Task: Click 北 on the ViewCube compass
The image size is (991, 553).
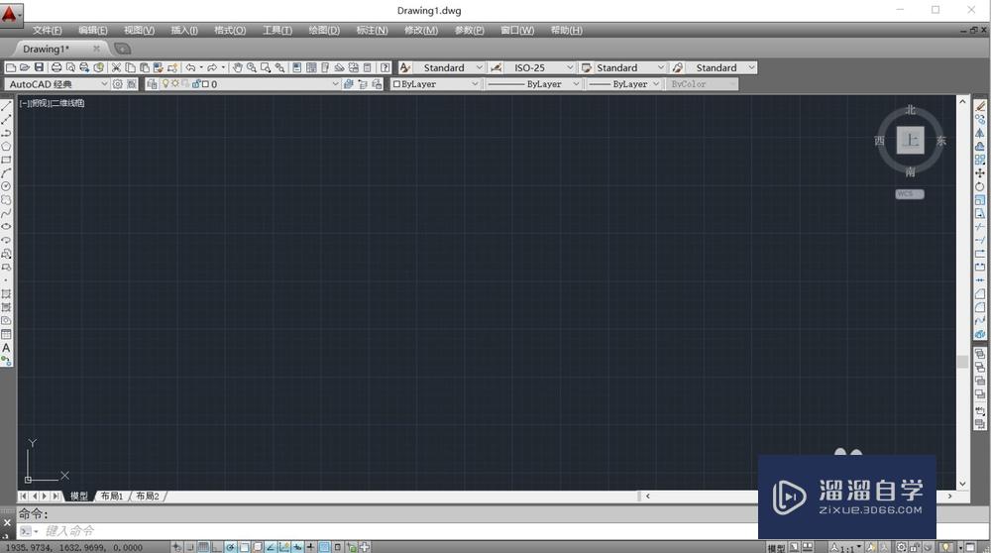Action: coord(910,109)
